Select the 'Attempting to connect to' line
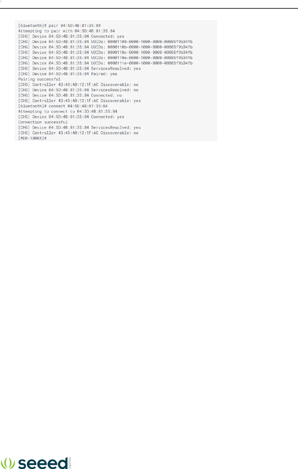The height and width of the screenshot is (469, 298). (x=68, y=111)
